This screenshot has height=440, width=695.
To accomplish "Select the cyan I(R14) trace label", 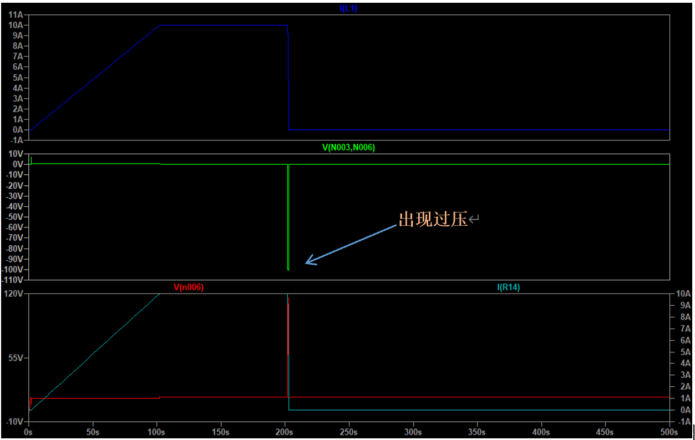I will (x=508, y=287).
